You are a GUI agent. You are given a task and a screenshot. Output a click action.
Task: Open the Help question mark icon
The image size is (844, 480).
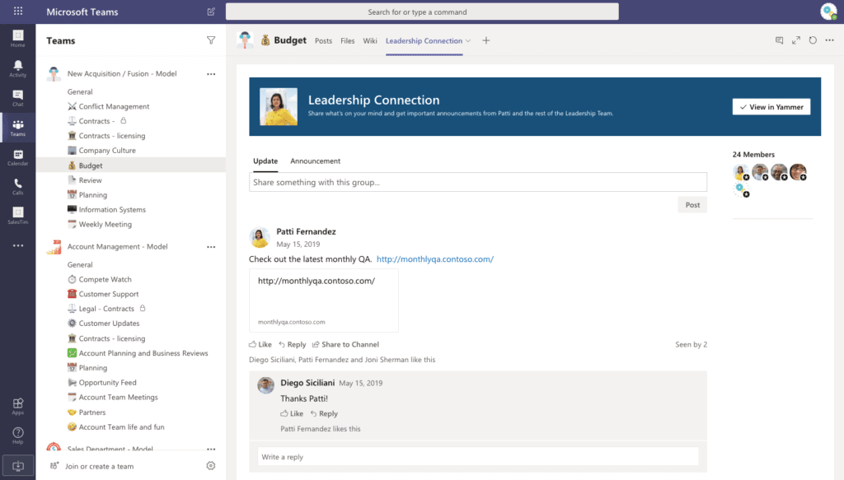click(x=18, y=436)
